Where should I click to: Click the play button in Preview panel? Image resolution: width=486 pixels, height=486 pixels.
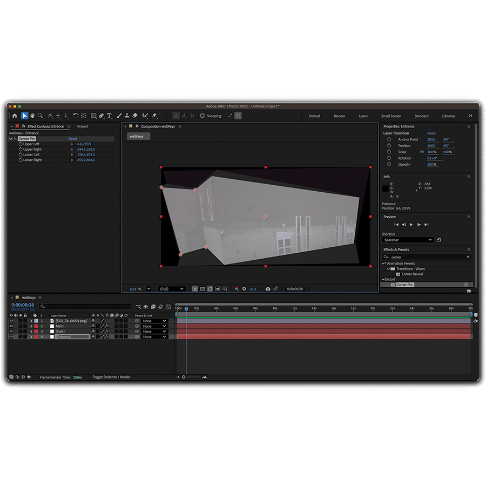411,224
